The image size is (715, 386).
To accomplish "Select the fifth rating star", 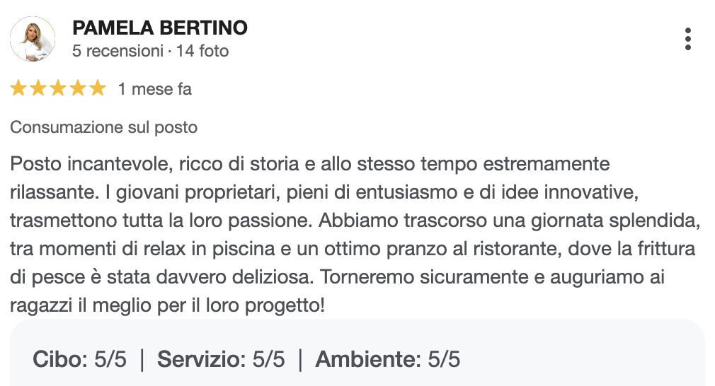I will (x=98, y=89).
